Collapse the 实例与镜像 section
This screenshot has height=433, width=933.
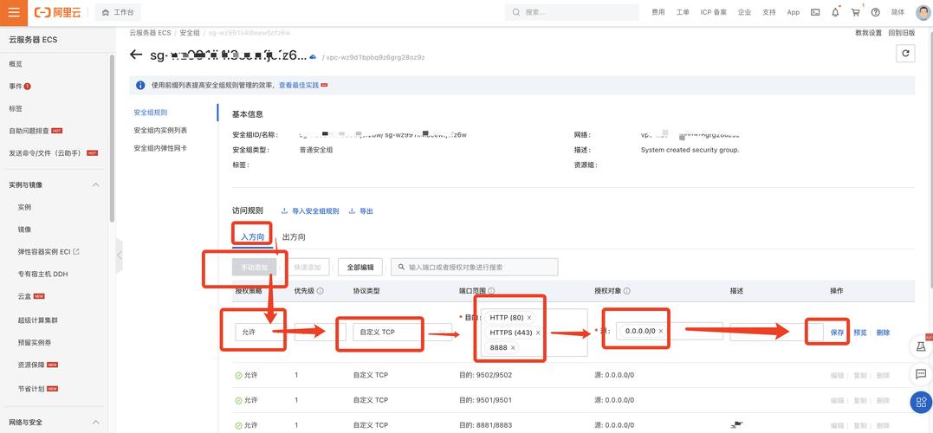pos(95,185)
